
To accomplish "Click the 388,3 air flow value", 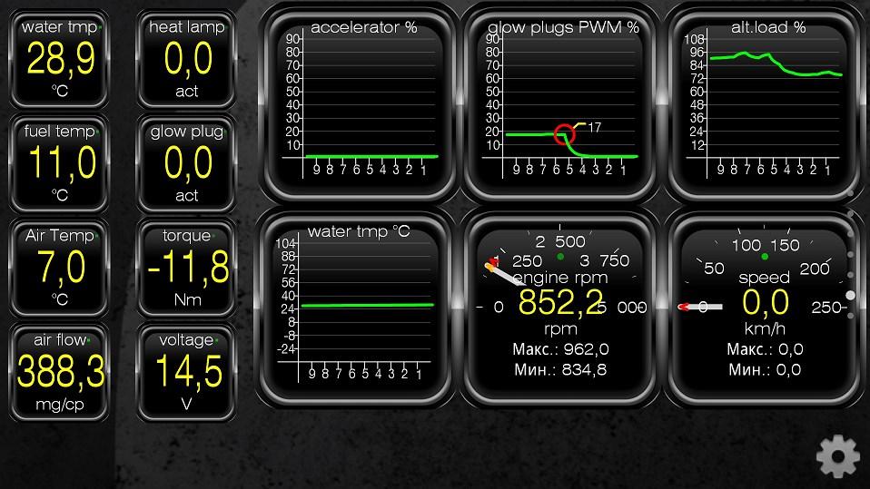I will [x=61, y=371].
